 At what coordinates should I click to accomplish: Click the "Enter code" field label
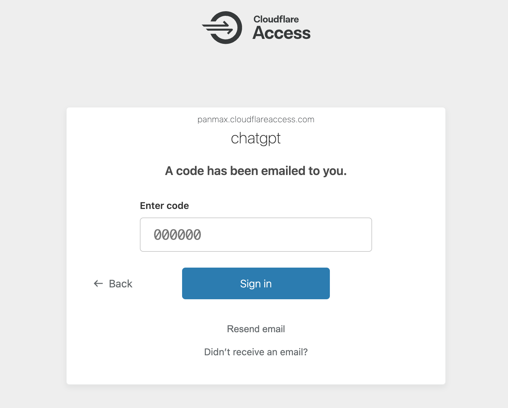pyautogui.click(x=164, y=206)
